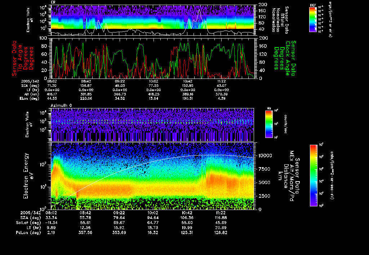Click inside the Tip Angle and Clock Angle plot

coord(153,58)
